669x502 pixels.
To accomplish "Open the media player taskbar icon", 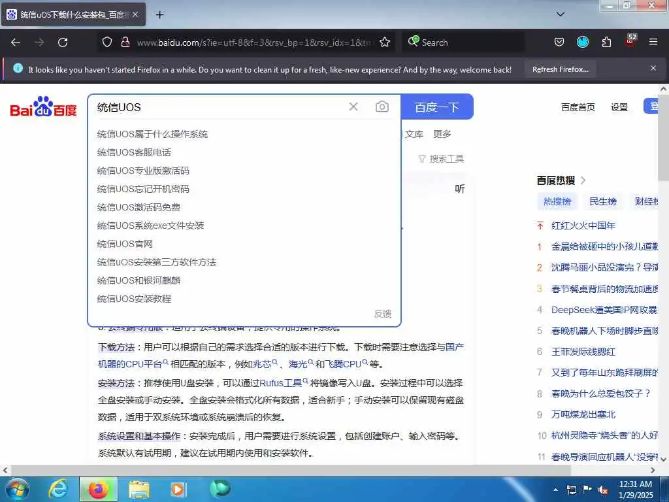I will (x=178, y=490).
